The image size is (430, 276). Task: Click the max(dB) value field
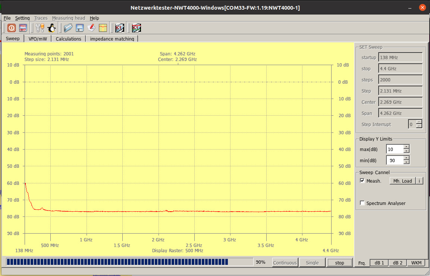click(395, 150)
